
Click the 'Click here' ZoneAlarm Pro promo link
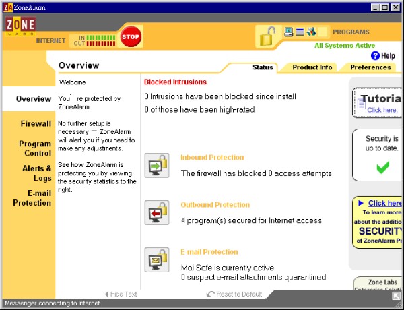click(x=385, y=203)
